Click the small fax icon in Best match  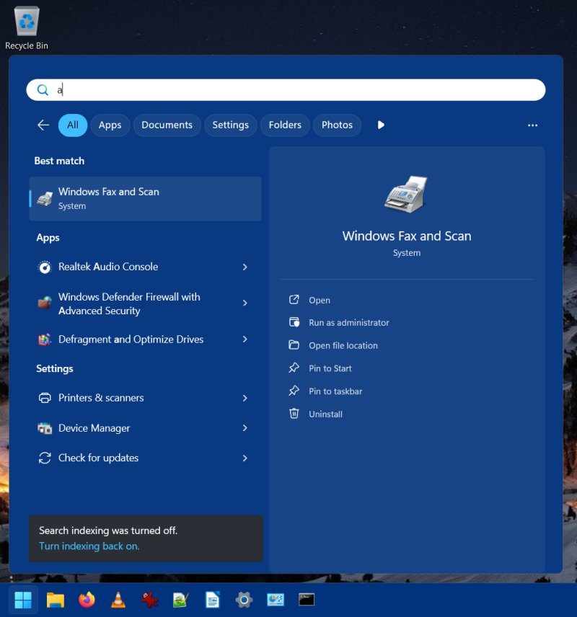[45, 199]
